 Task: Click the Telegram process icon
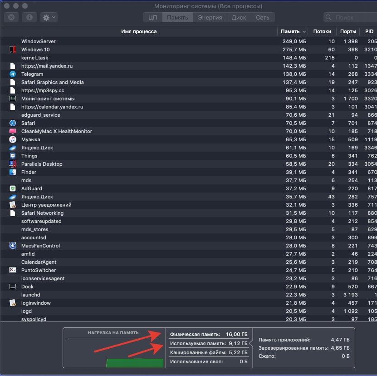coord(13,74)
